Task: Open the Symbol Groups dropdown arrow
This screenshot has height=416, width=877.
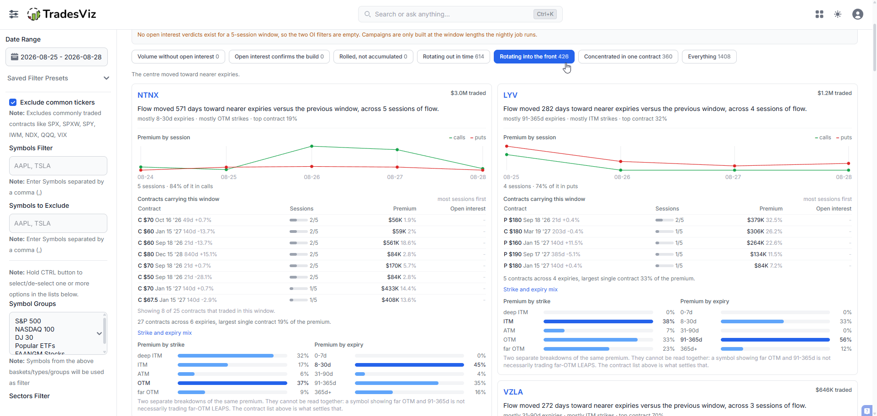Action: pyautogui.click(x=99, y=333)
